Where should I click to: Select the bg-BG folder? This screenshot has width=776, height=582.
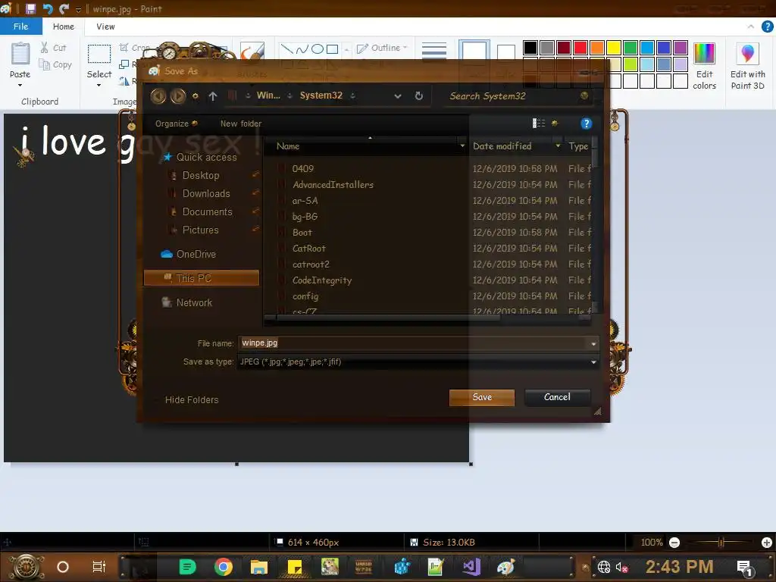[x=305, y=217]
